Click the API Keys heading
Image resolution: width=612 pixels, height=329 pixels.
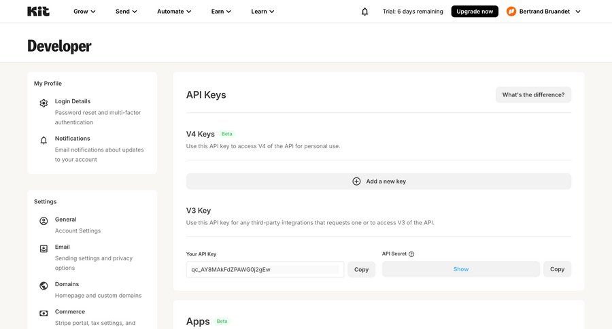tap(206, 95)
